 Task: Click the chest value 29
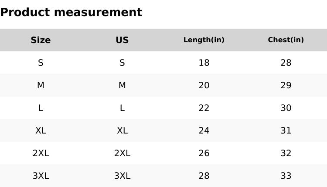286,85
